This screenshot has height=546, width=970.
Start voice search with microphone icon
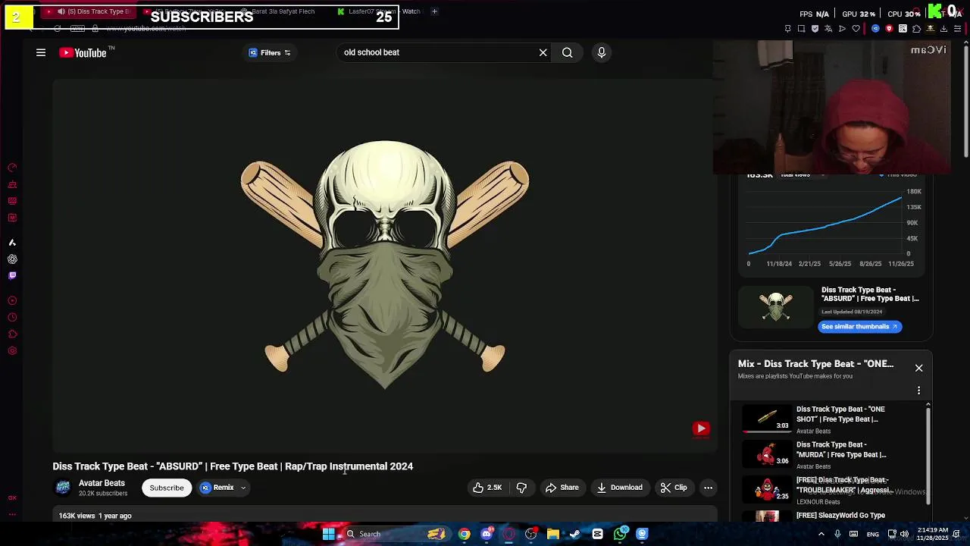(x=602, y=52)
